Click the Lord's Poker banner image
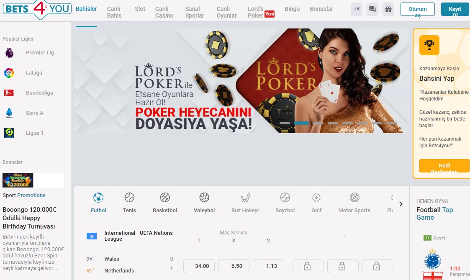470x280 pixels. (241, 81)
